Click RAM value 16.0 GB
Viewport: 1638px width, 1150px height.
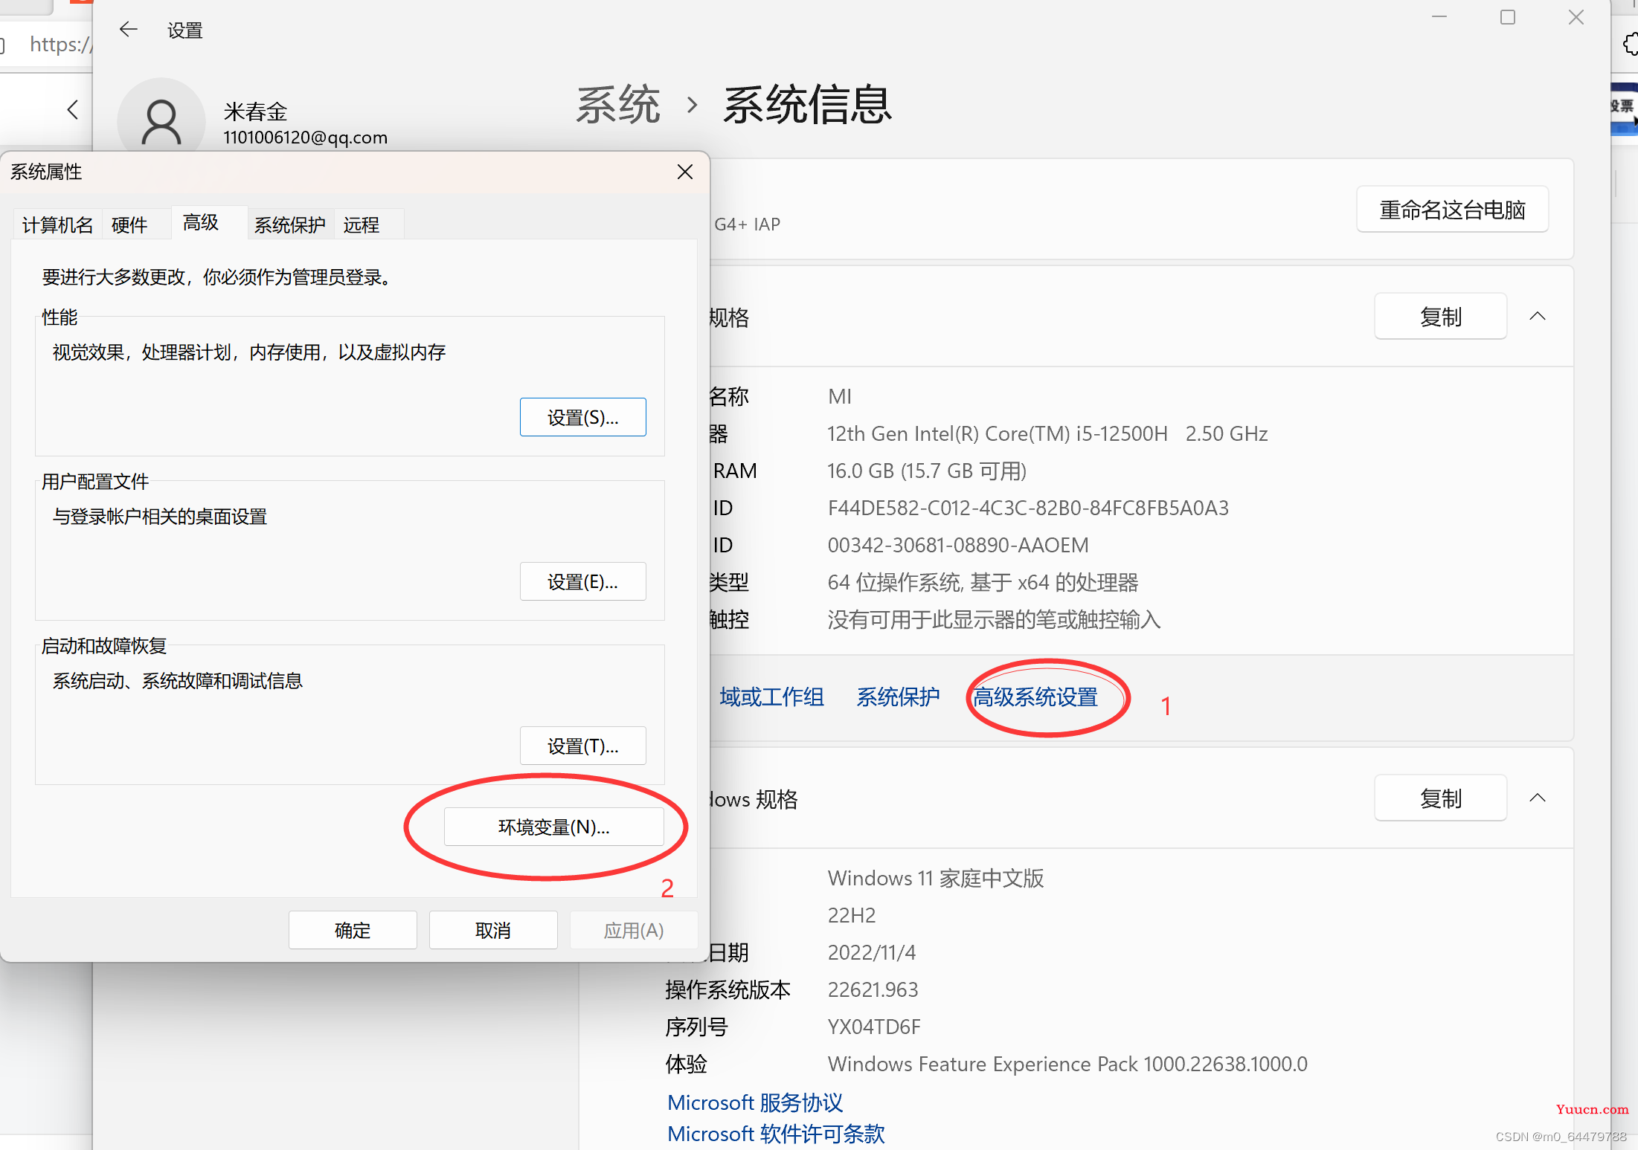[927, 471]
